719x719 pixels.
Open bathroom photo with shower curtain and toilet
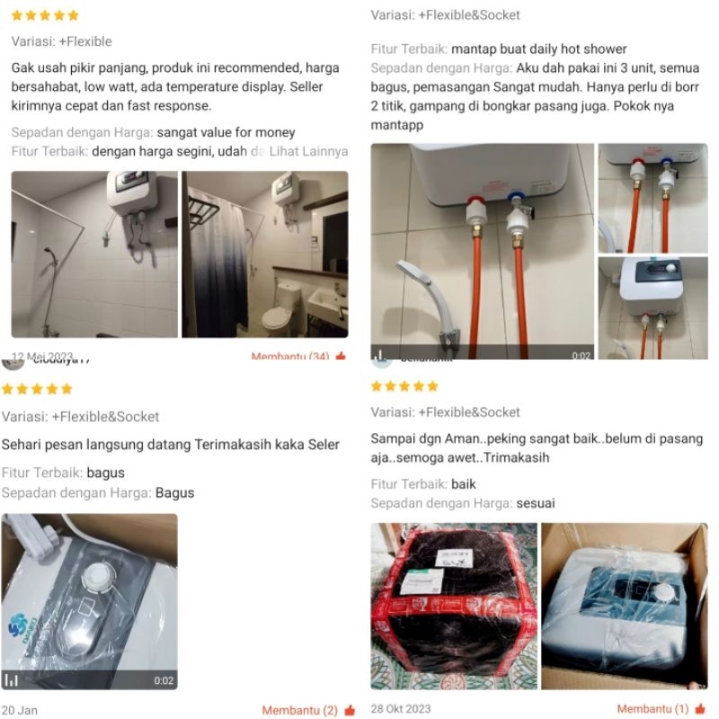(265, 254)
